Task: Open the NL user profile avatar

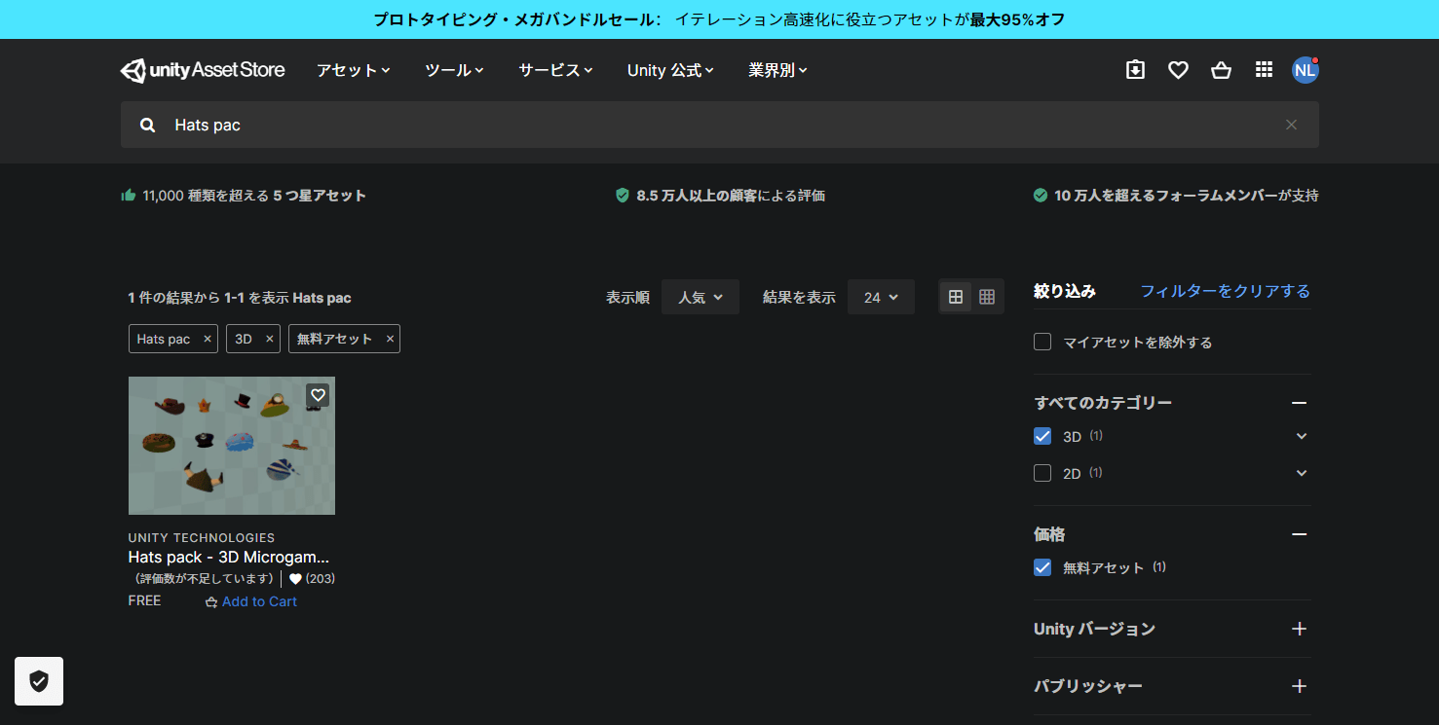Action: 1305,70
